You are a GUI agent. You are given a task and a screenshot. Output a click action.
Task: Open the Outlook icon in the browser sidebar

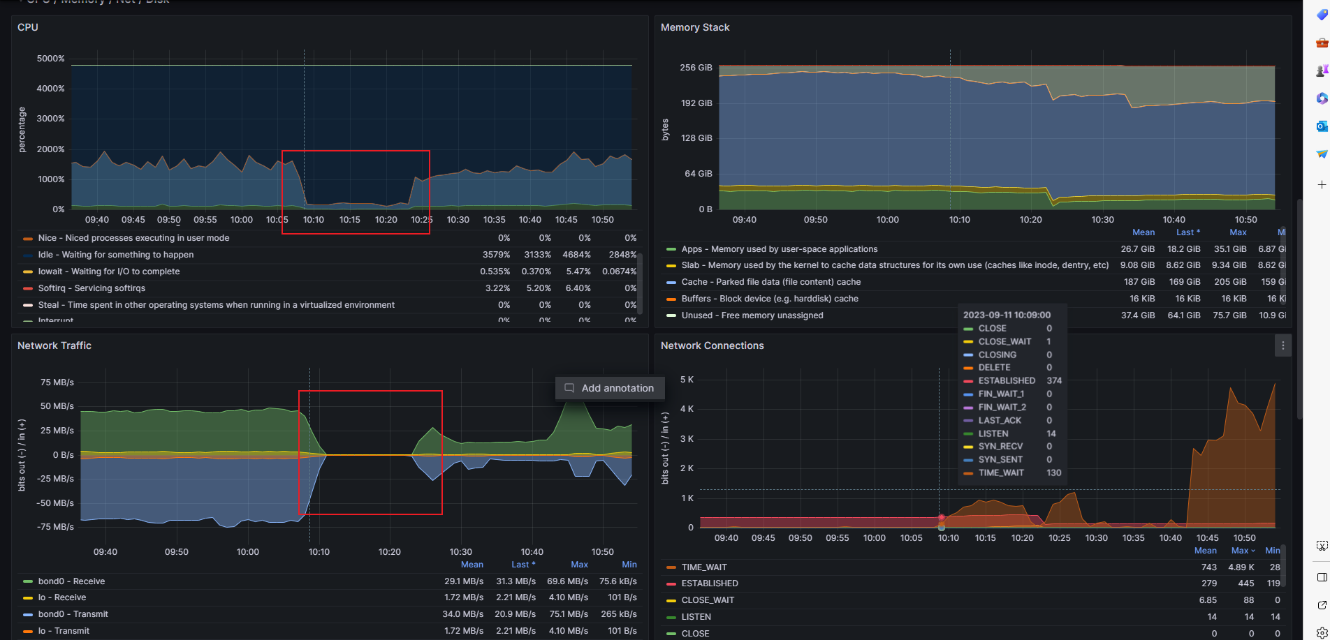1322,126
